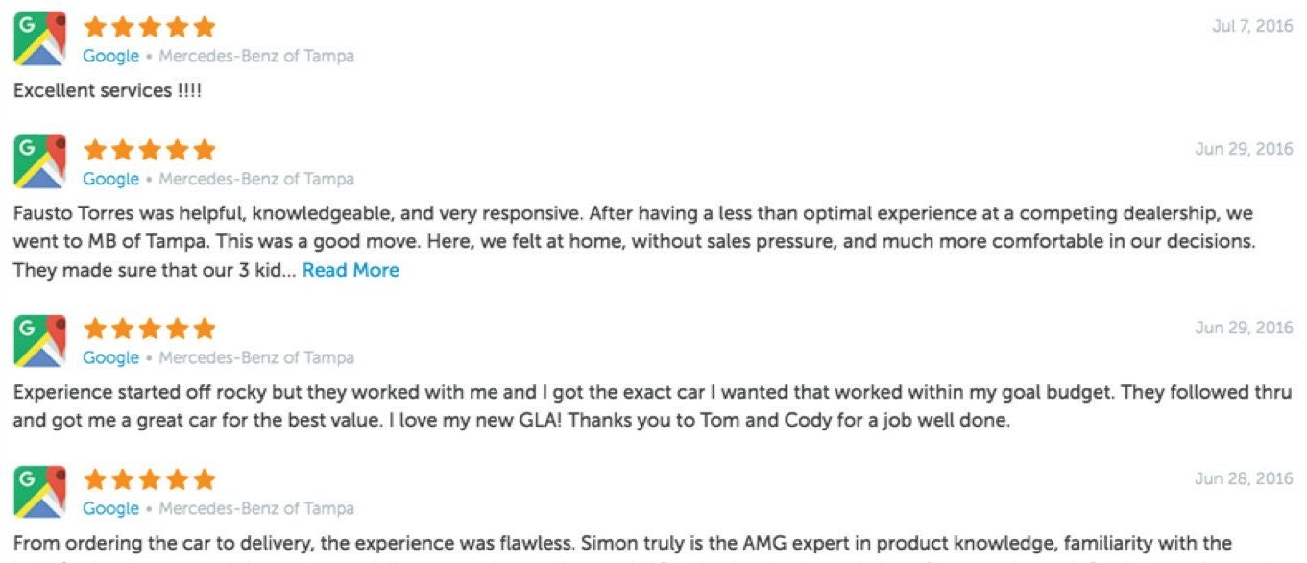
Task: Click 'Mercedes-Benz of Tampa' on the Jun 28 review
Action: [256, 508]
